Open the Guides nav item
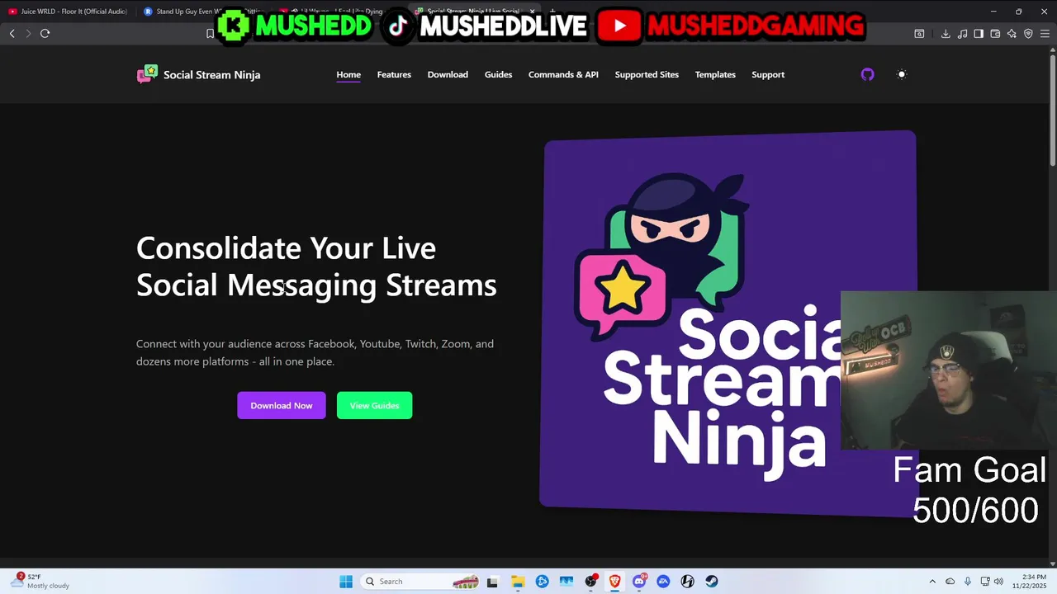 tap(498, 74)
